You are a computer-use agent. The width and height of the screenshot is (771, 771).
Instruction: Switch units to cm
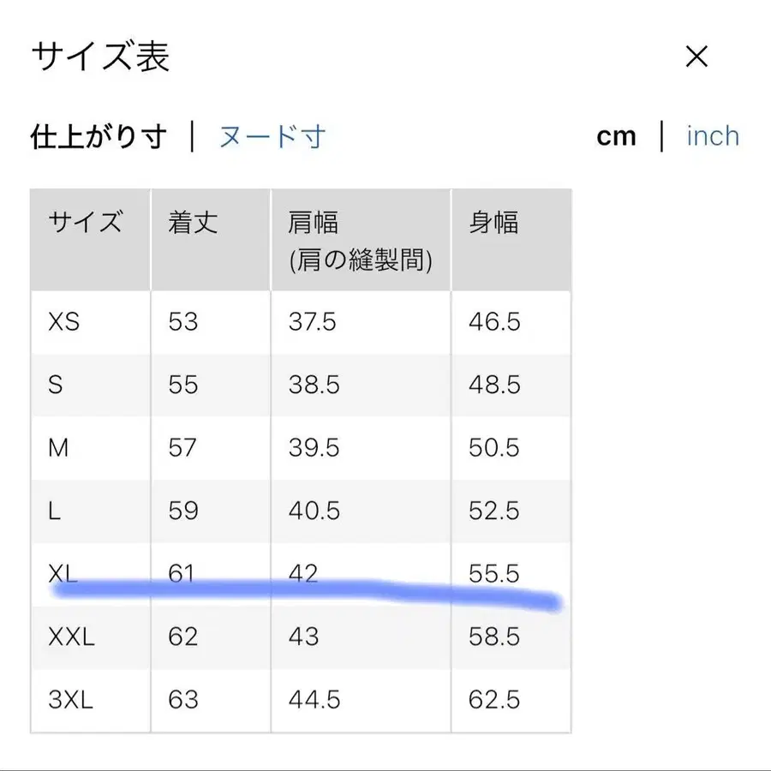click(x=617, y=135)
